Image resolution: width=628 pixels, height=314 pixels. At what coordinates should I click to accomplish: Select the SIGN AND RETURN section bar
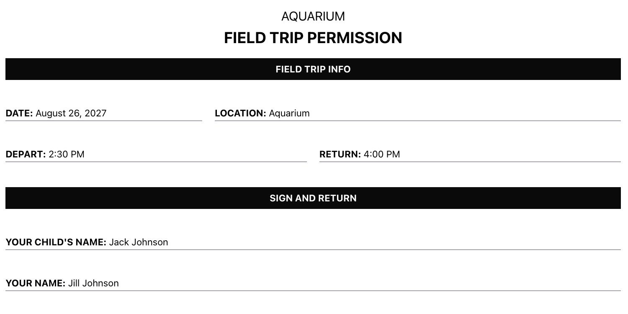click(313, 198)
